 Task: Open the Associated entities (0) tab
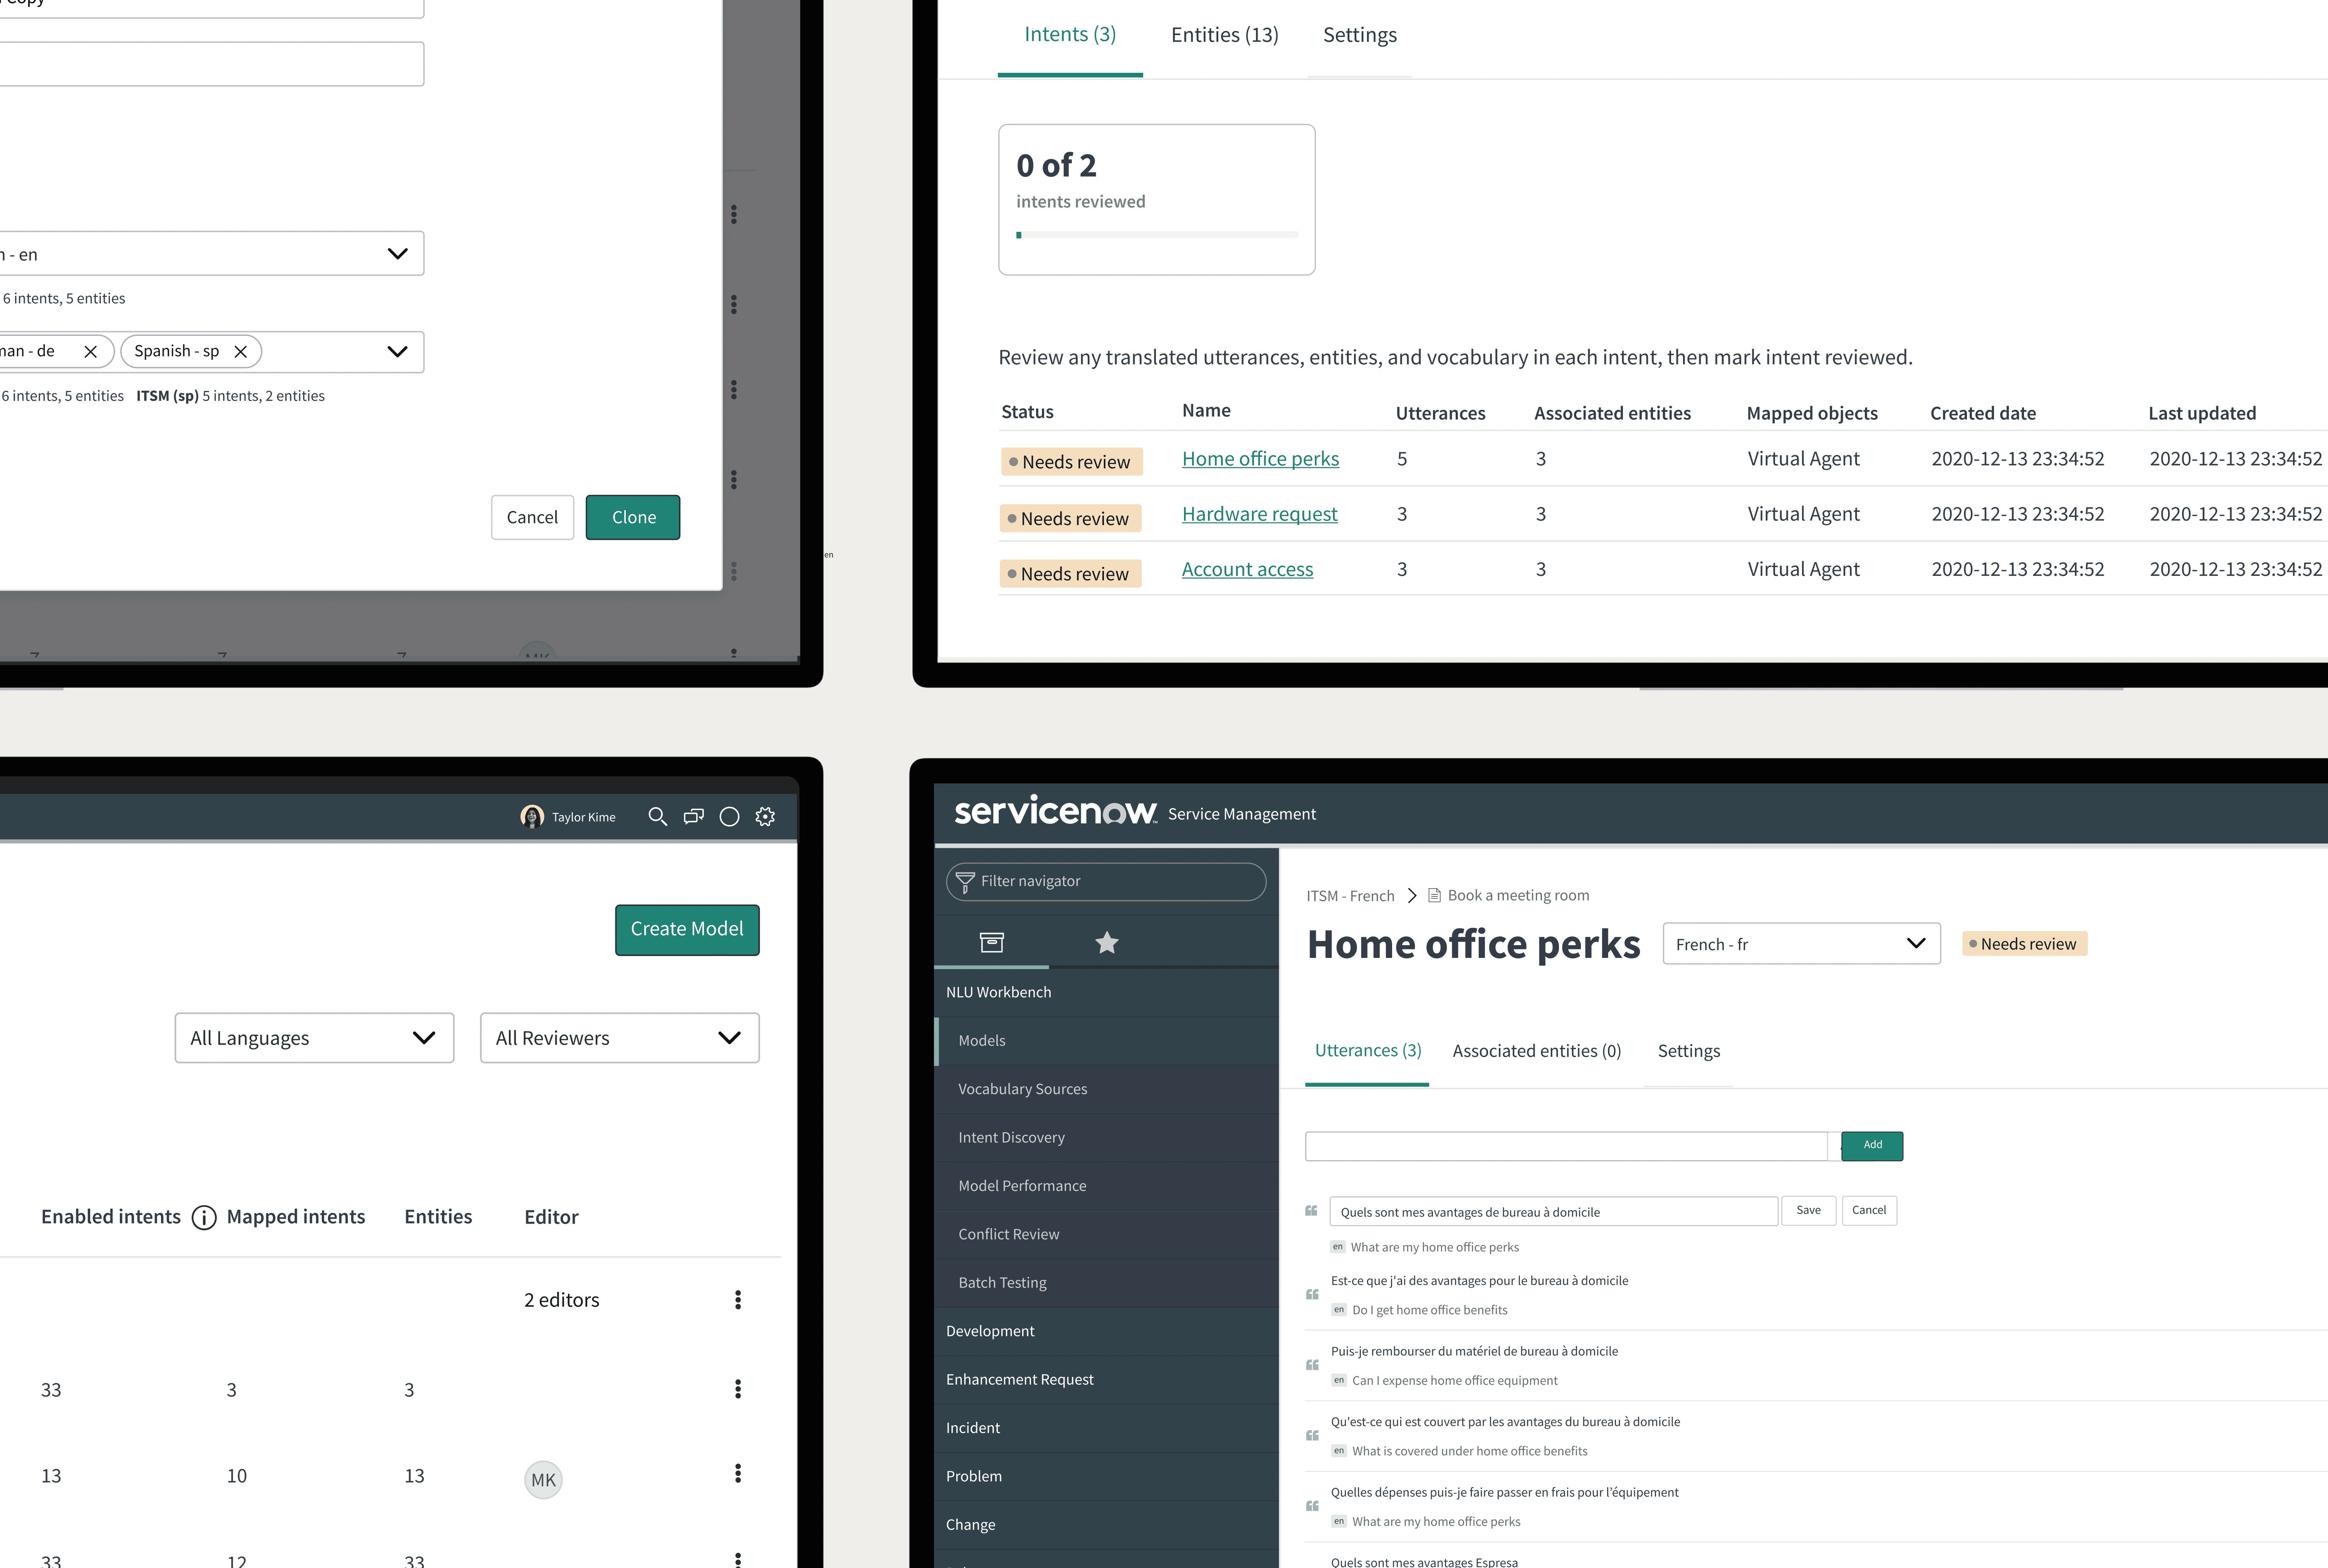coord(1537,1051)
